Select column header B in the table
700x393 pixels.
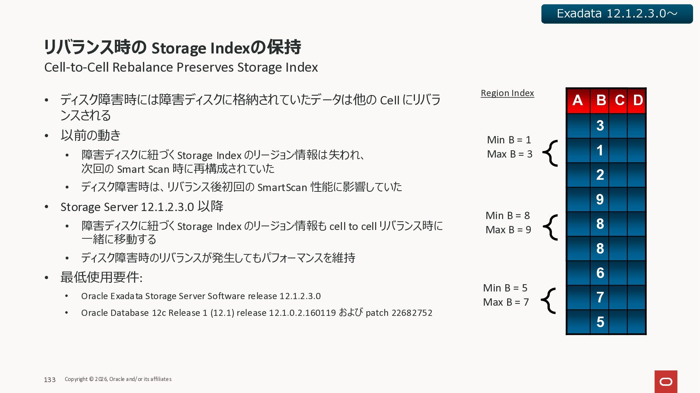(x=600, y=100)
